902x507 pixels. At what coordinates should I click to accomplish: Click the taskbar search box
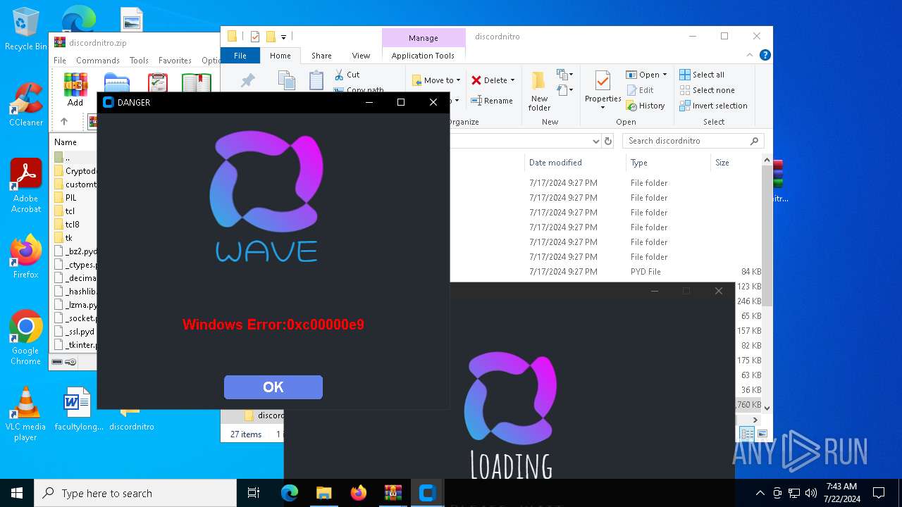coord(135,493)
